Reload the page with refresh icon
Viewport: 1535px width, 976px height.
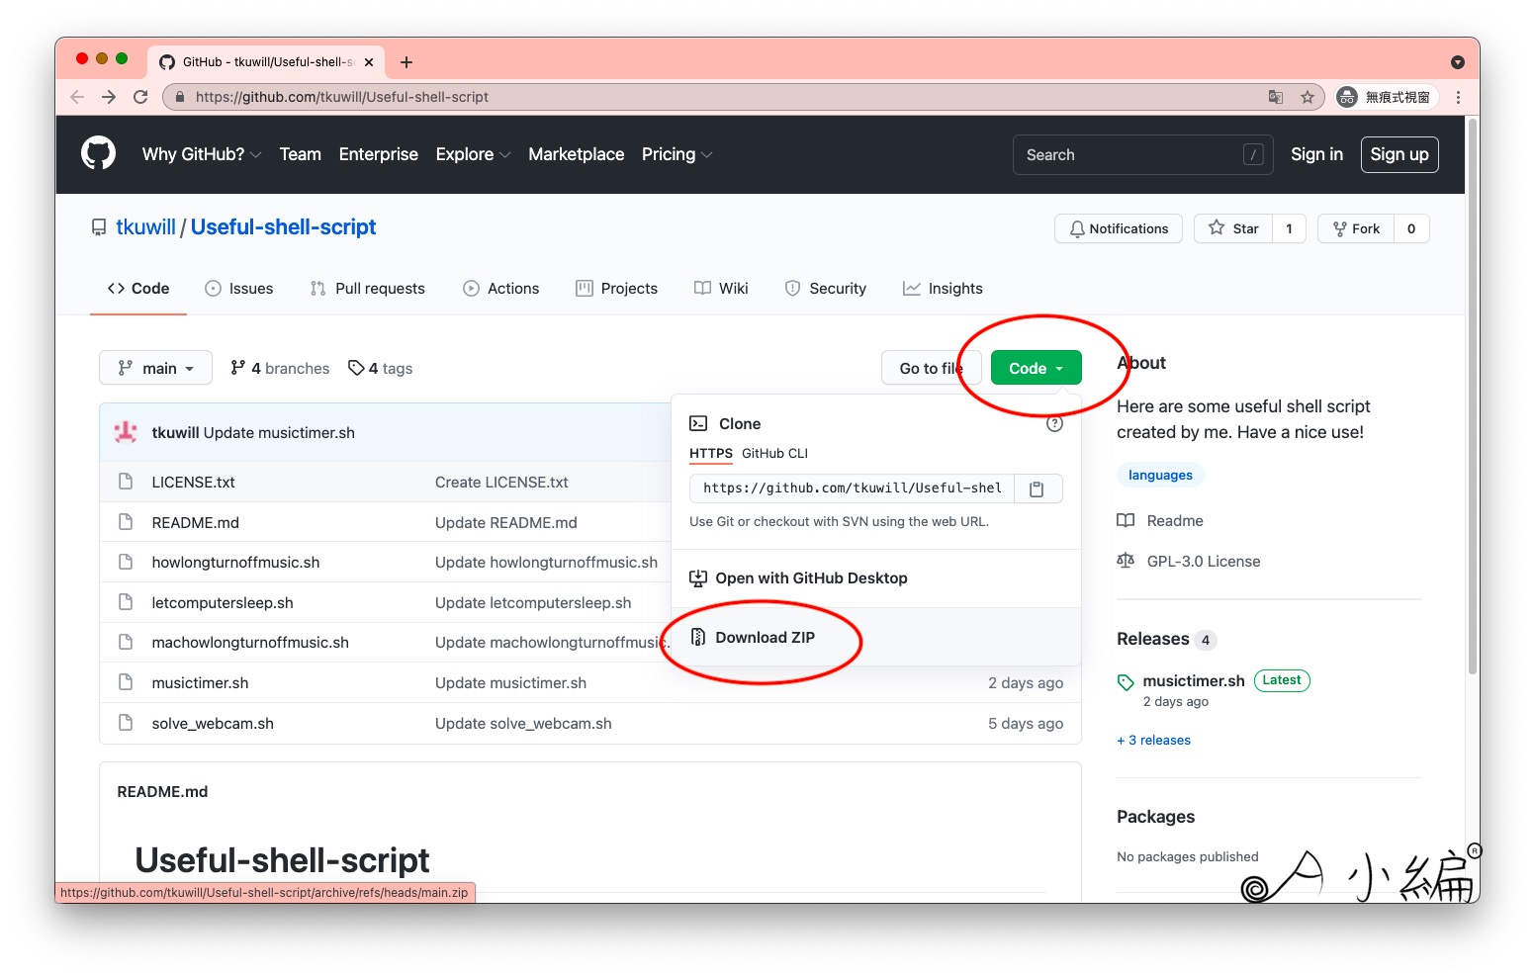click(x=140, y=97)
